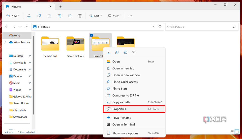Image resolution: width=242 pixels, height=139 pixels.
Task: Click the Delete trash icon in the context menu
Action: tap(134, 52)
